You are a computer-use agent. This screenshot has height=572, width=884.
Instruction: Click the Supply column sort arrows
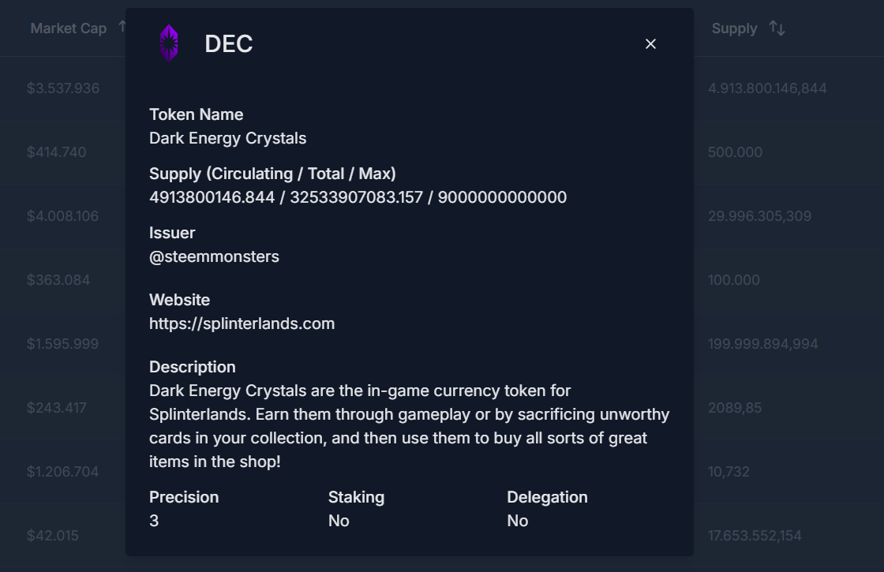[777, 28]
